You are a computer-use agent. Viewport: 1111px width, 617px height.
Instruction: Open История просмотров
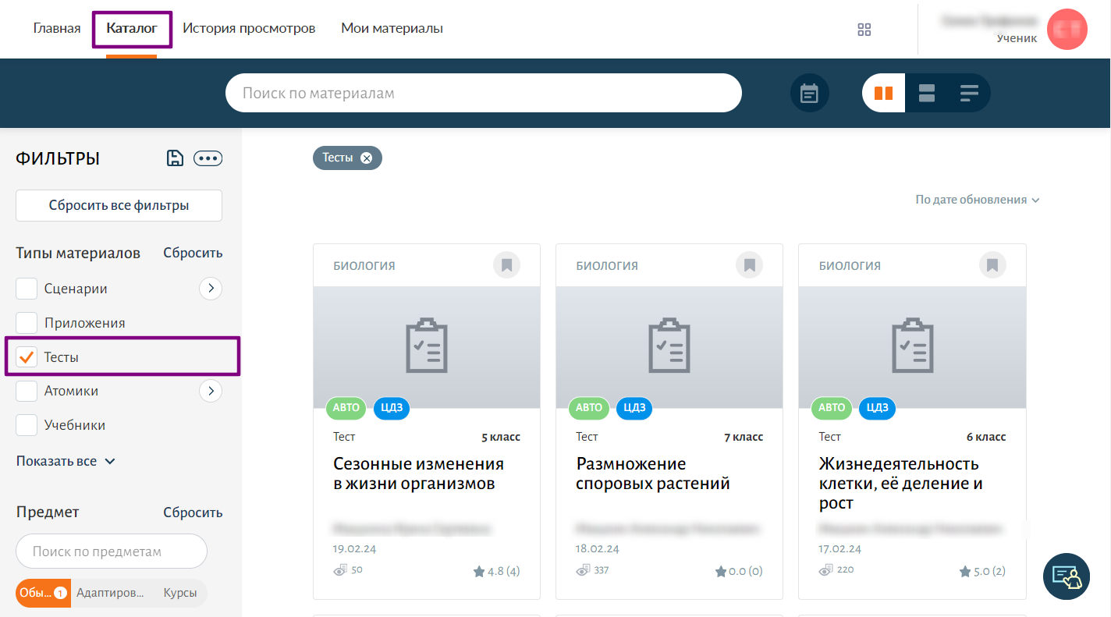click(x=249, y=29)
